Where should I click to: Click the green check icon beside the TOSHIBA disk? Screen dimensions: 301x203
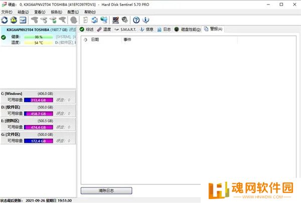coord(4,37)
